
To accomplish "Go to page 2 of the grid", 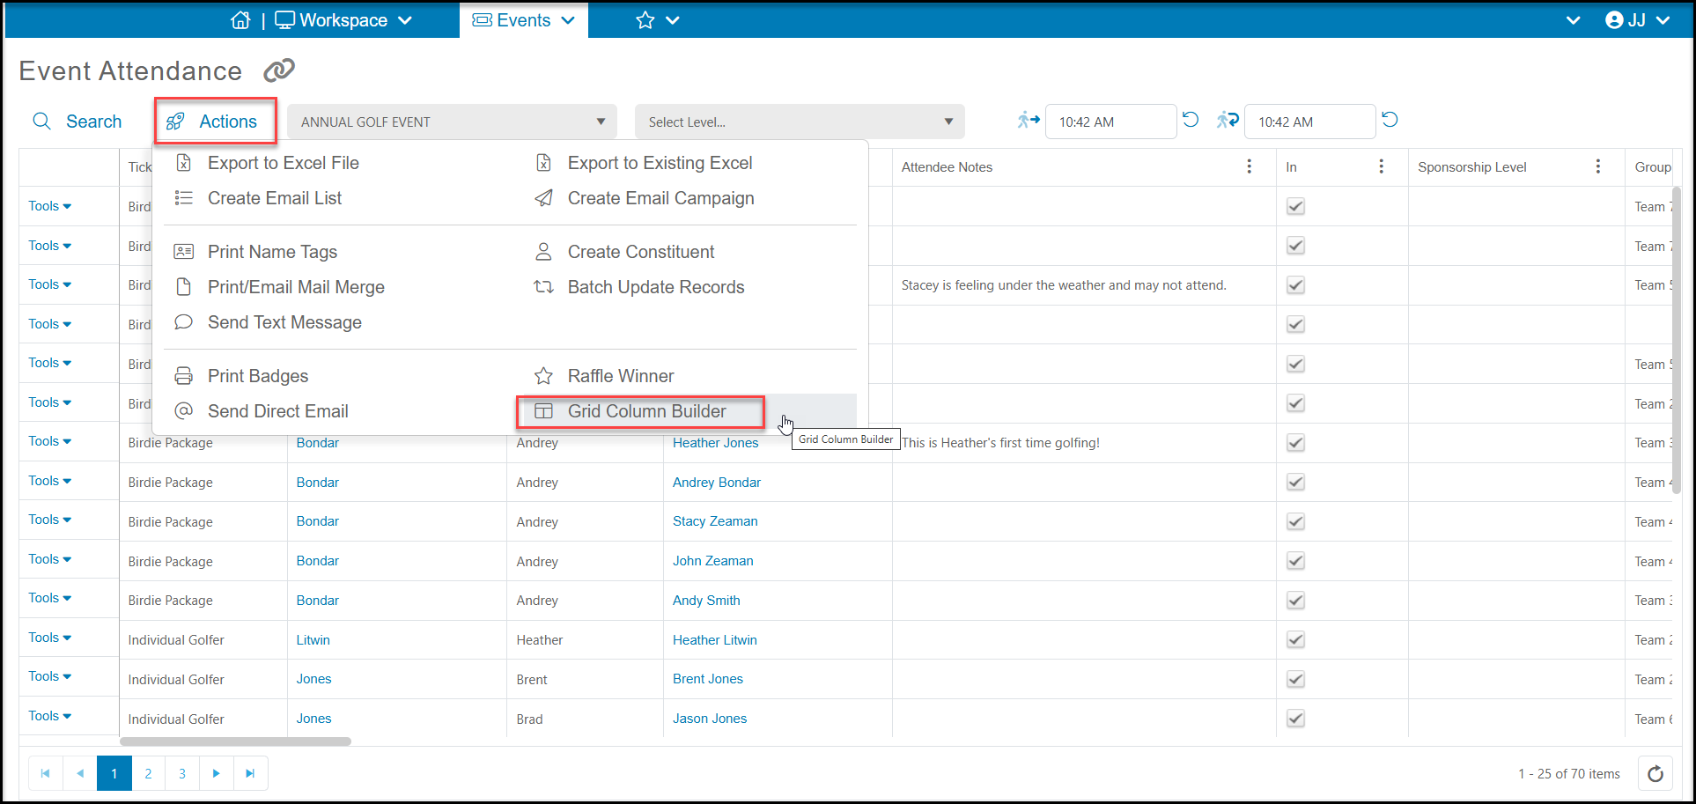I will (148, 773).
